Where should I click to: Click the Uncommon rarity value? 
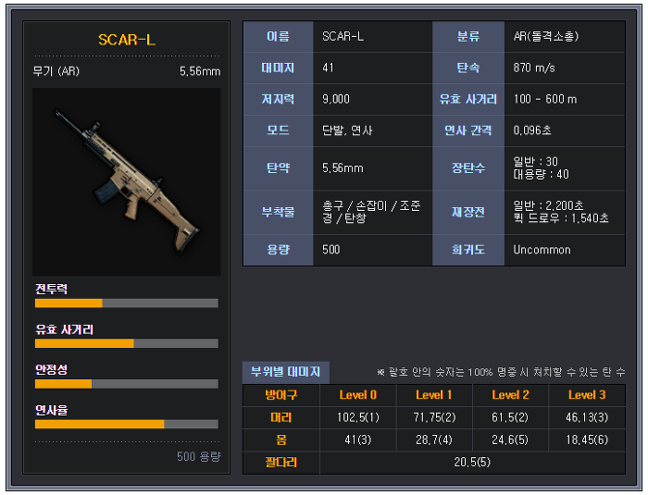tap(542, 250)
